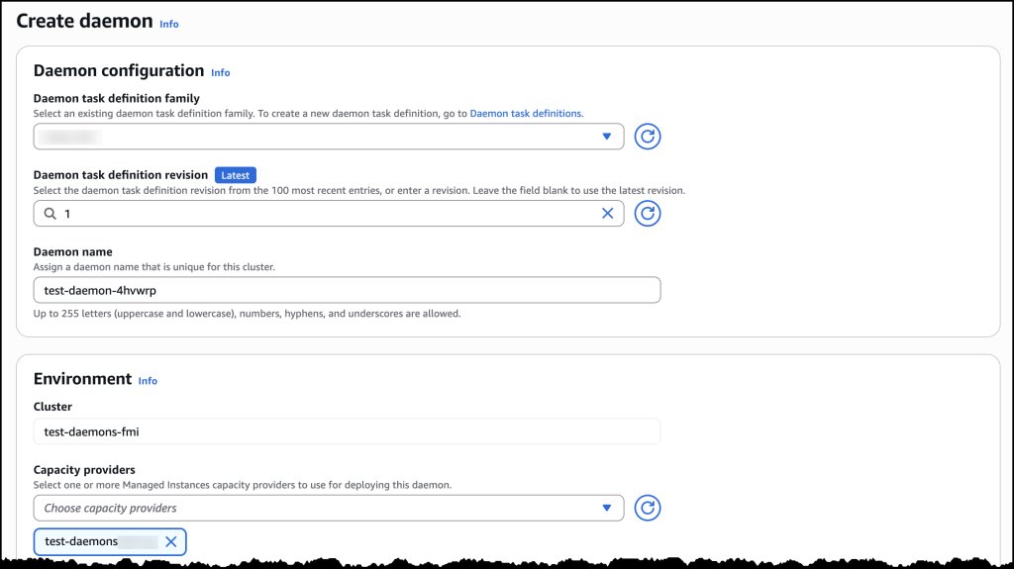The width and height of the screenshot is (1014, 569).
Task: Open Info next to Create daemon title
Action: (169, 24)
